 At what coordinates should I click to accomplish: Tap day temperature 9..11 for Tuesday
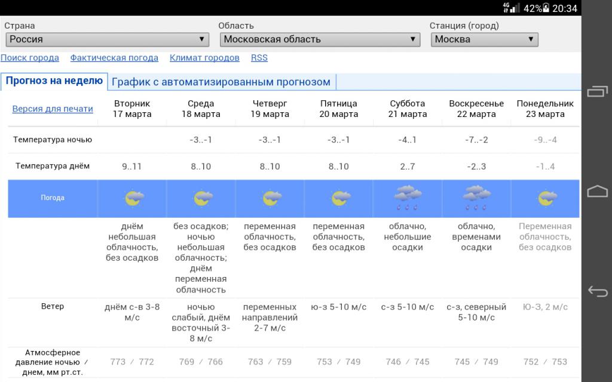pyautogui.click(x=132, y=167)
